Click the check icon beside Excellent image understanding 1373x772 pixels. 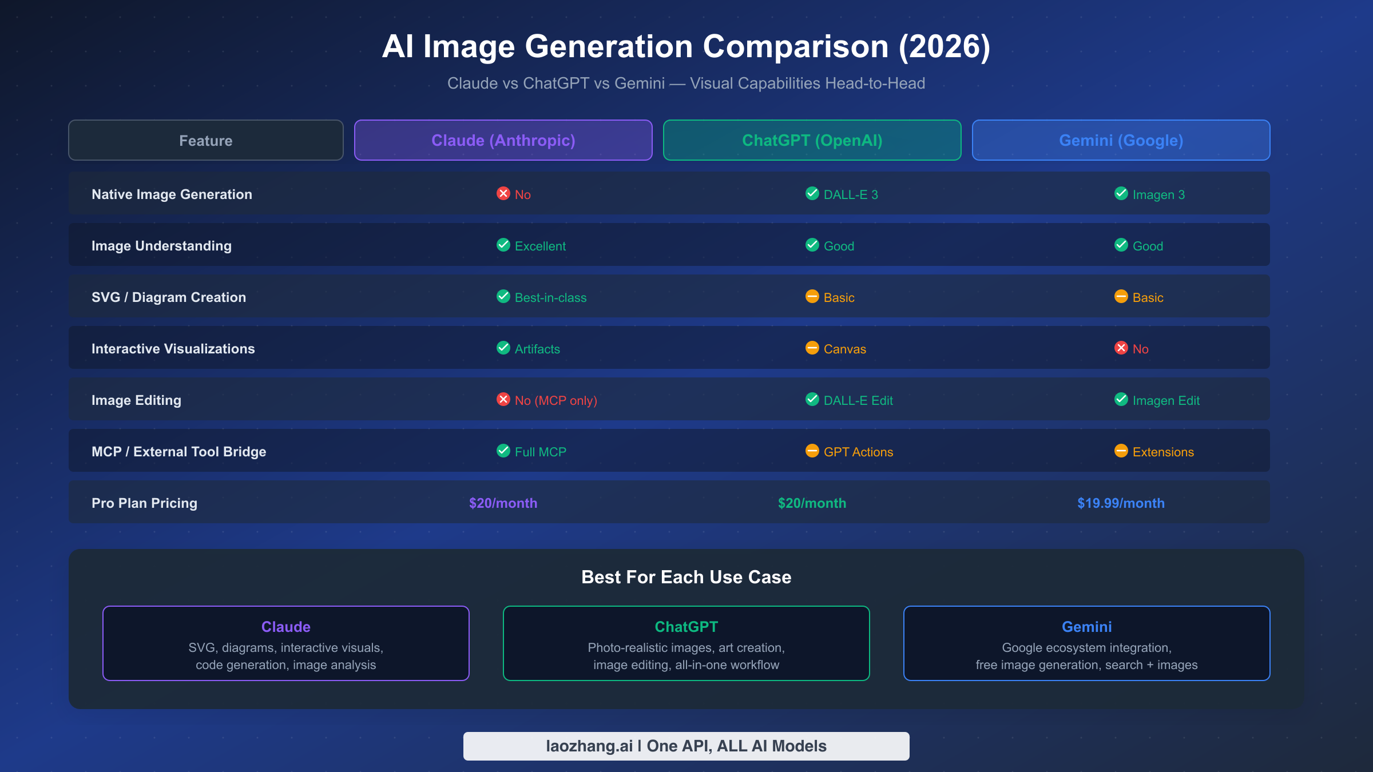tap(503, 245)
